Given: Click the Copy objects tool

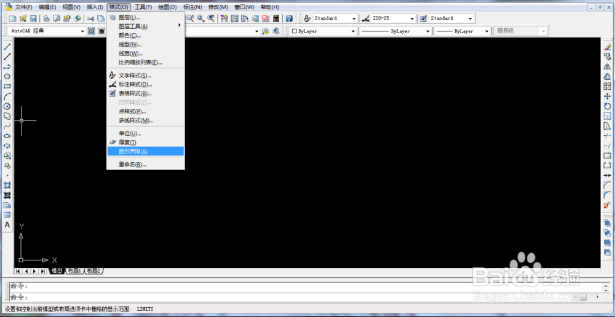Looking at the screenshot, I should 607,57.
